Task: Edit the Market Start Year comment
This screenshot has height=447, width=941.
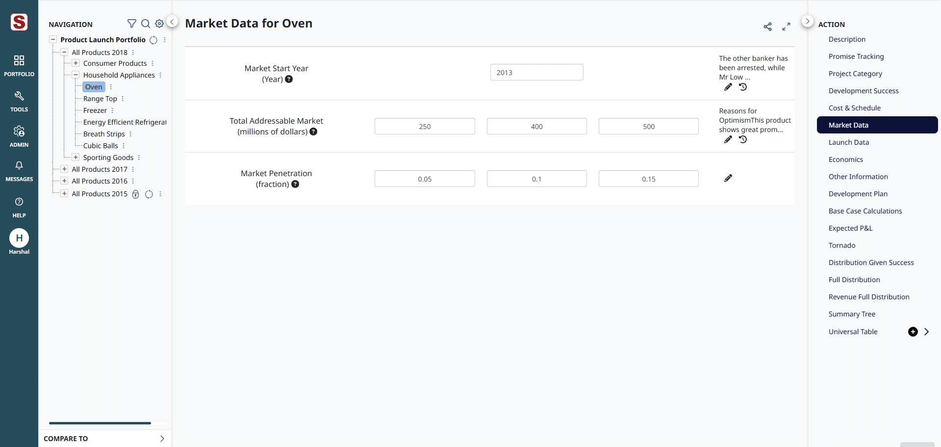Action: [728, 87]
